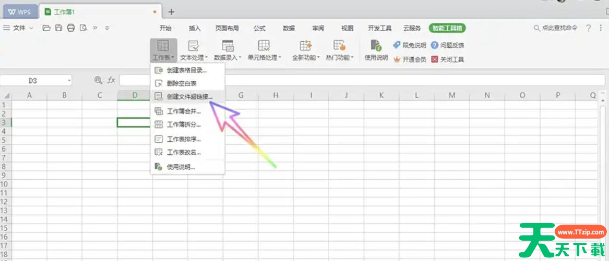Open the 文本处理 ribbon dropdown
This screenshot has height=261, width=609.
pos(194,51)
